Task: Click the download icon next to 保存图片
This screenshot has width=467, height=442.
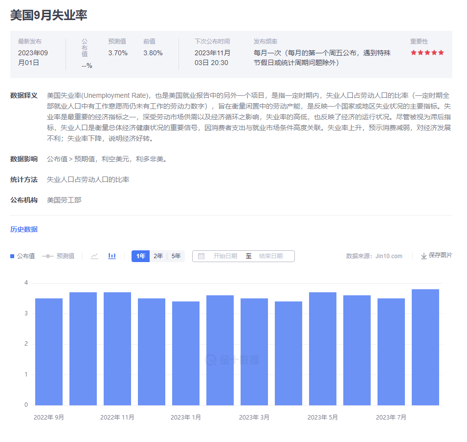Action: click(423, 256)
